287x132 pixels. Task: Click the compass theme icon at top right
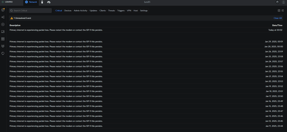tap(277, 2)
